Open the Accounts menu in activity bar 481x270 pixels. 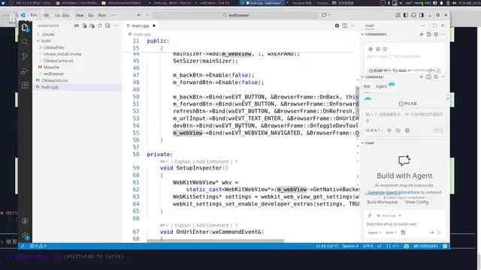[x=25, y=220]
